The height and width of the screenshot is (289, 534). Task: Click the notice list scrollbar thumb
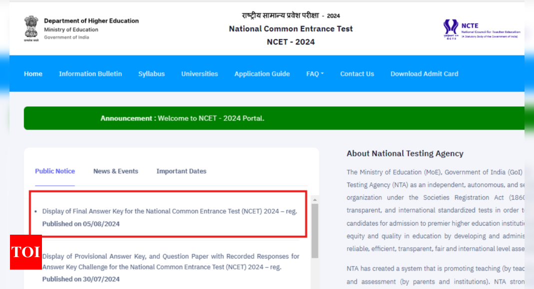(315, 231)
